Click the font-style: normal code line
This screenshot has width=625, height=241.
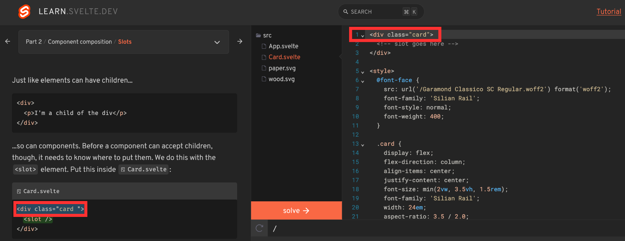coord(417,107)
